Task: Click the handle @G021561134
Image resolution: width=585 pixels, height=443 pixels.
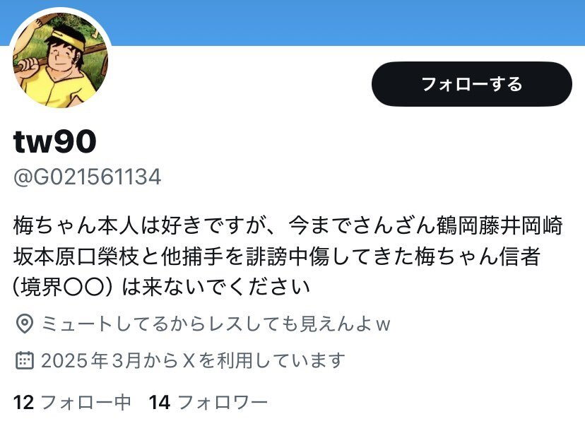Action: pyautogui.click(x=88, y=177)
